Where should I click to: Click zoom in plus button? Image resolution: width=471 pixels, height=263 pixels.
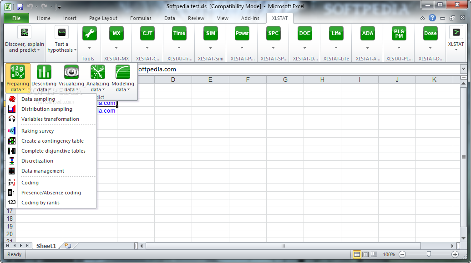click(x=455, y=254)
